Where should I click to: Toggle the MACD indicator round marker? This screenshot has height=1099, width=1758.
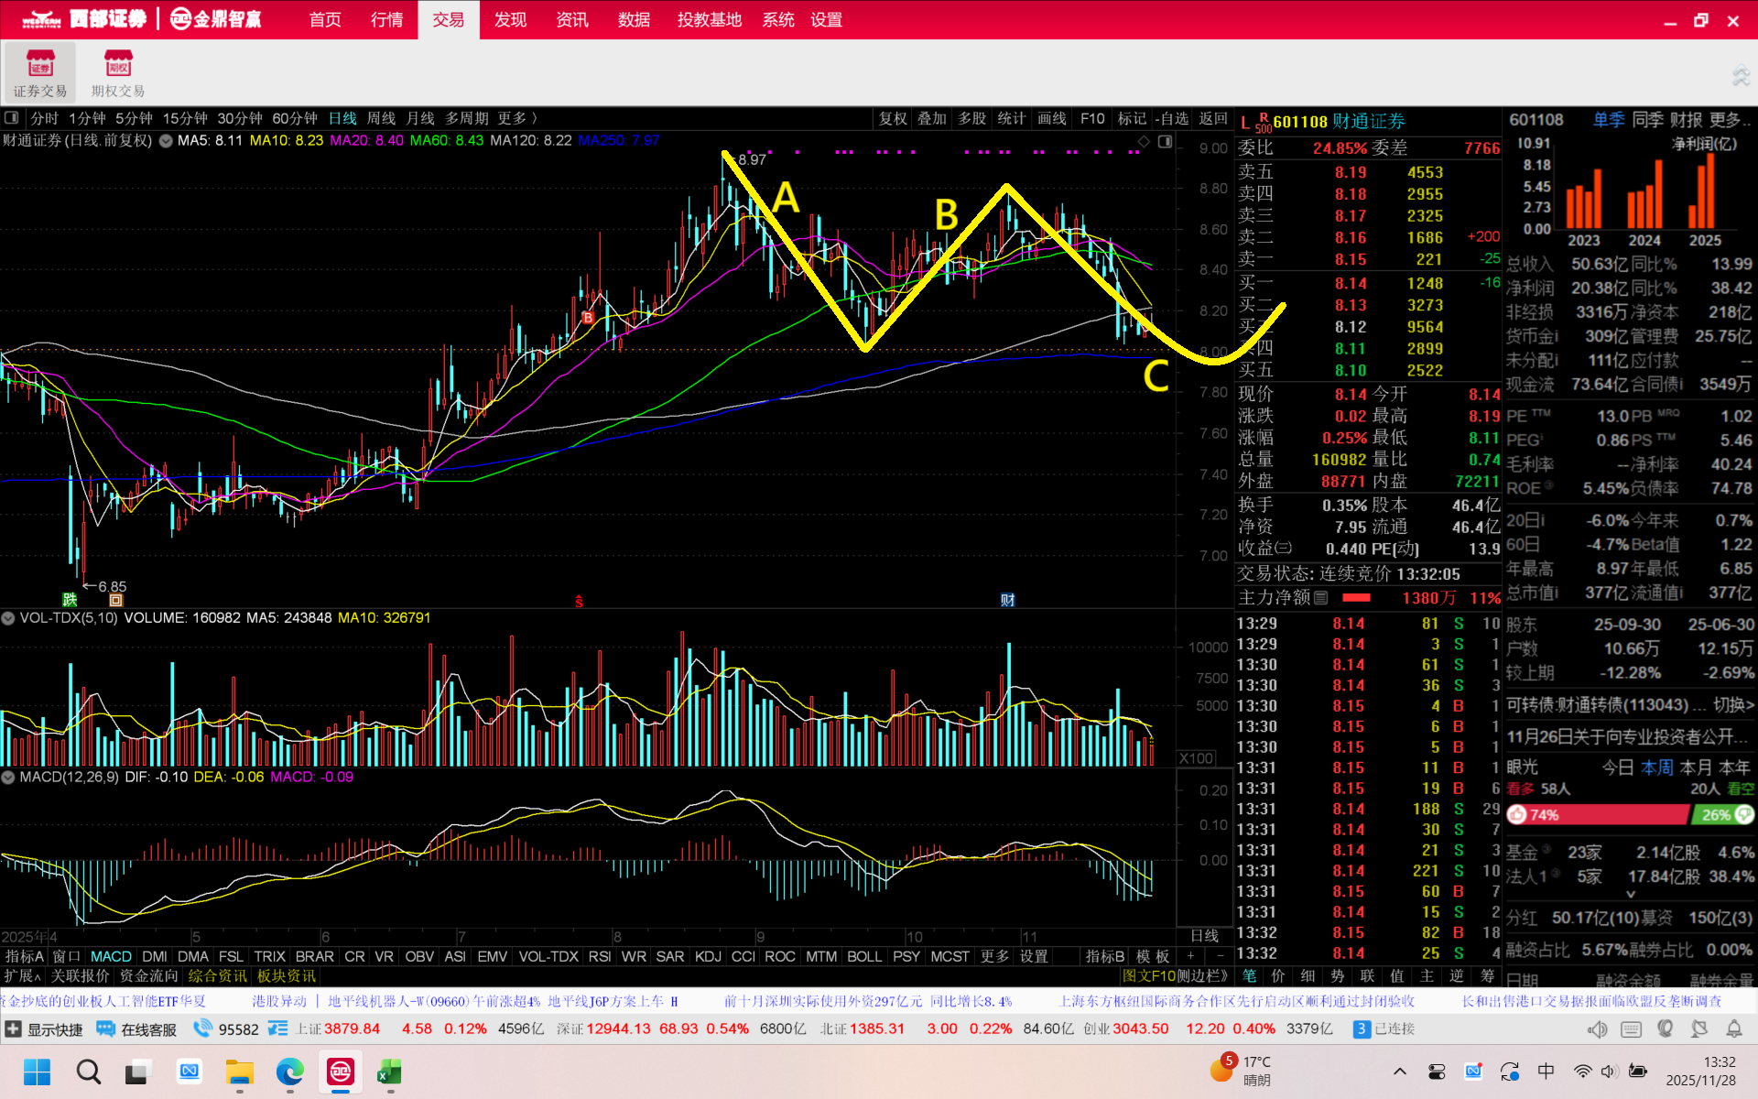8,777
